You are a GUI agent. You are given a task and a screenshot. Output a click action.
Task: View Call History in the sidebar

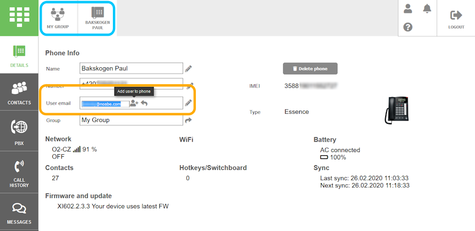[19, 174]
